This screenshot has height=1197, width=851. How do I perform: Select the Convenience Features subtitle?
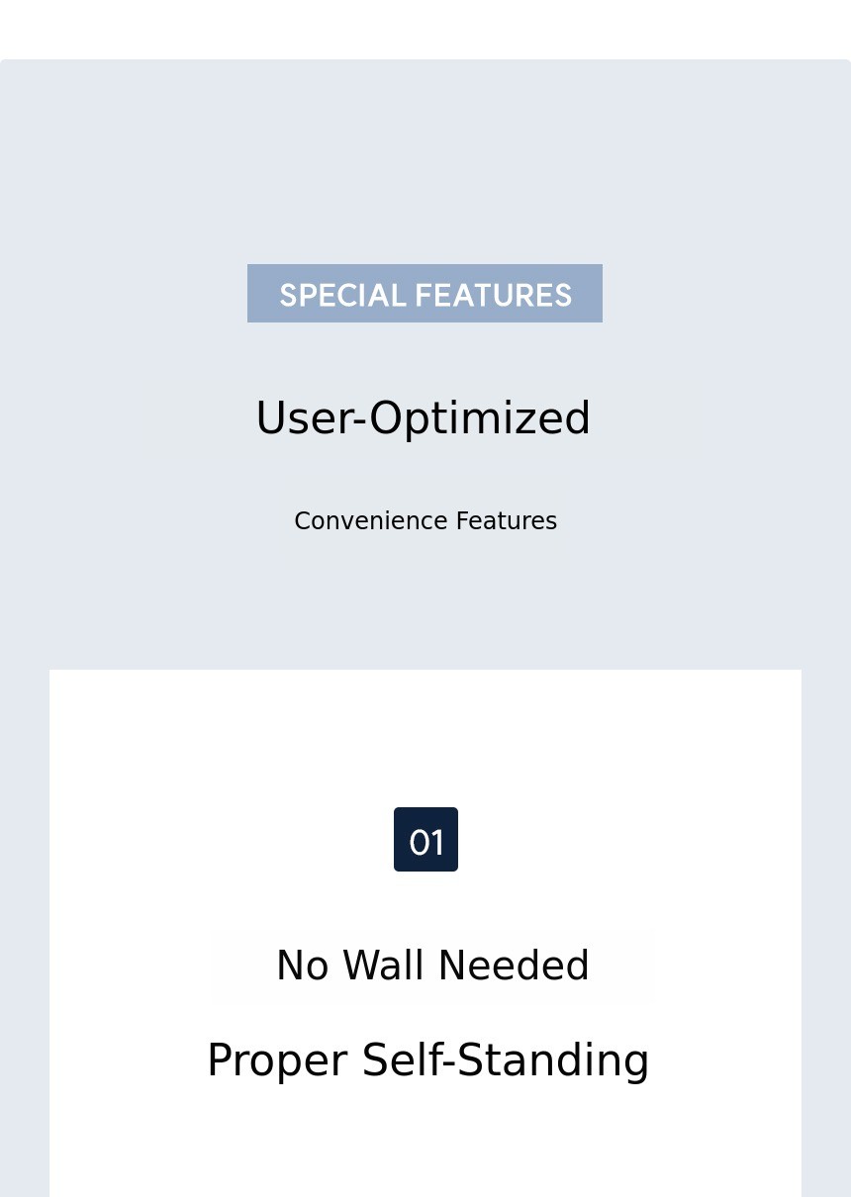tap(425, 521)
